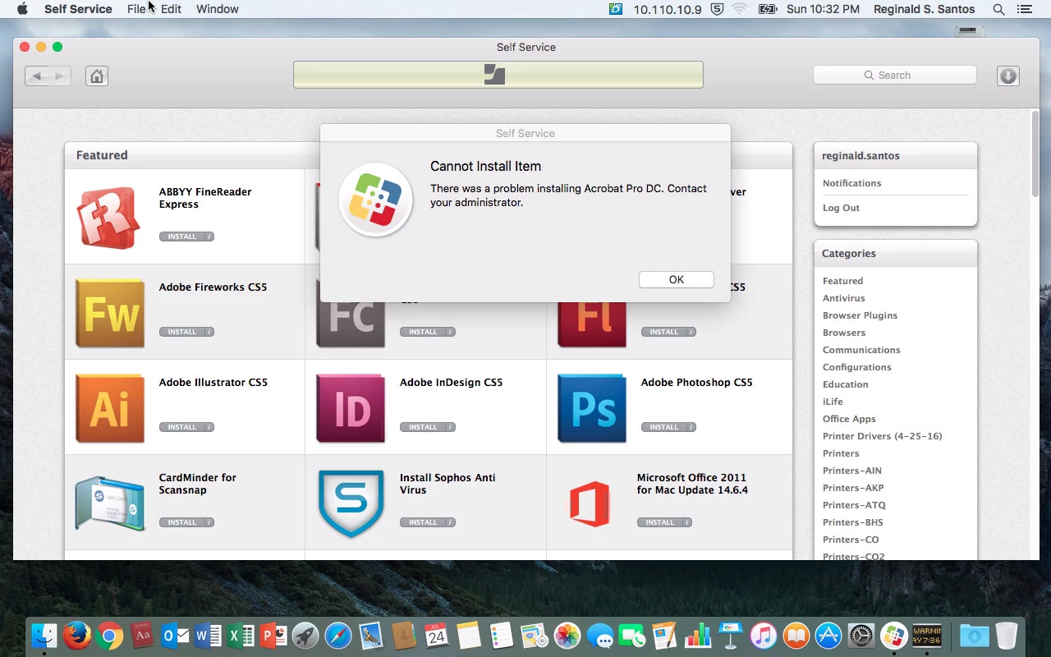Open the Edit menu

[x=171, y=9]
